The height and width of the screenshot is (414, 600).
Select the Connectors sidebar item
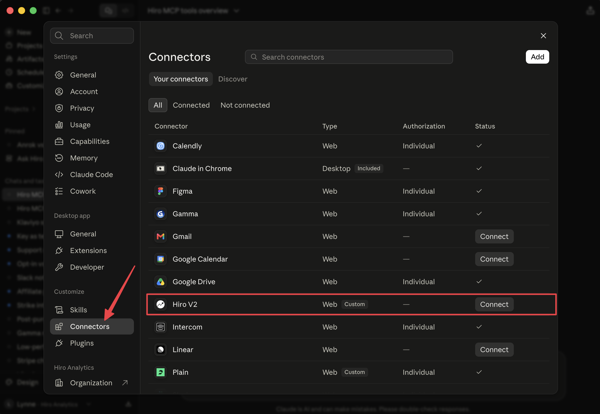pos(92,326)
